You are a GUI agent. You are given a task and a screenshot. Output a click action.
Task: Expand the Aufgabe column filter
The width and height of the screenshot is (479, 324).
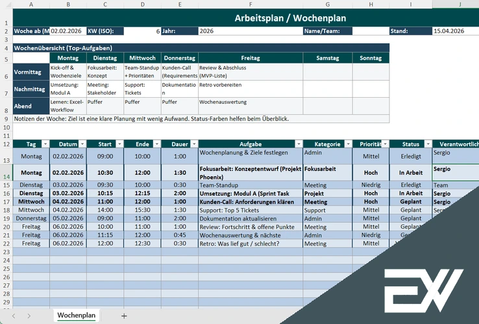[x=298, y=144]
